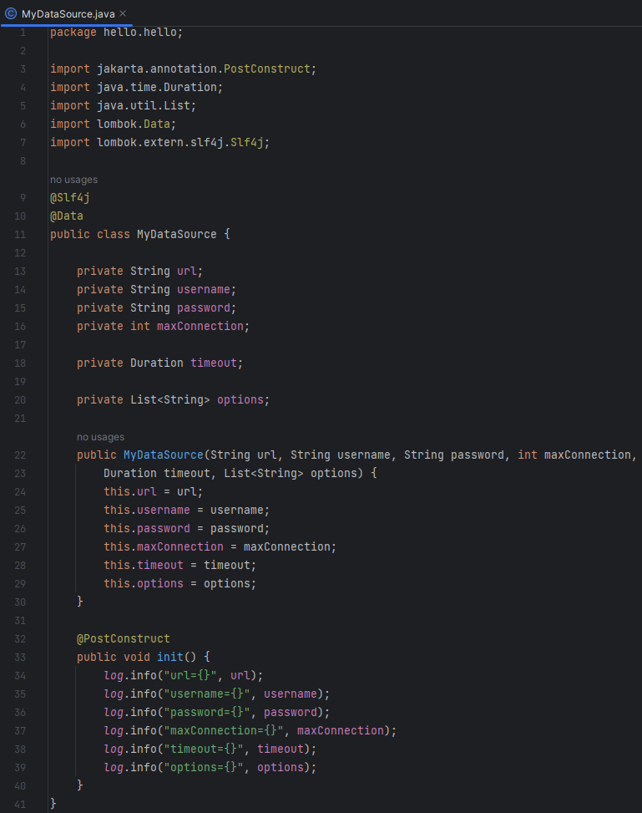
Task: Click the 'import java.util.List;' line
Action: (x=123, y=106)
